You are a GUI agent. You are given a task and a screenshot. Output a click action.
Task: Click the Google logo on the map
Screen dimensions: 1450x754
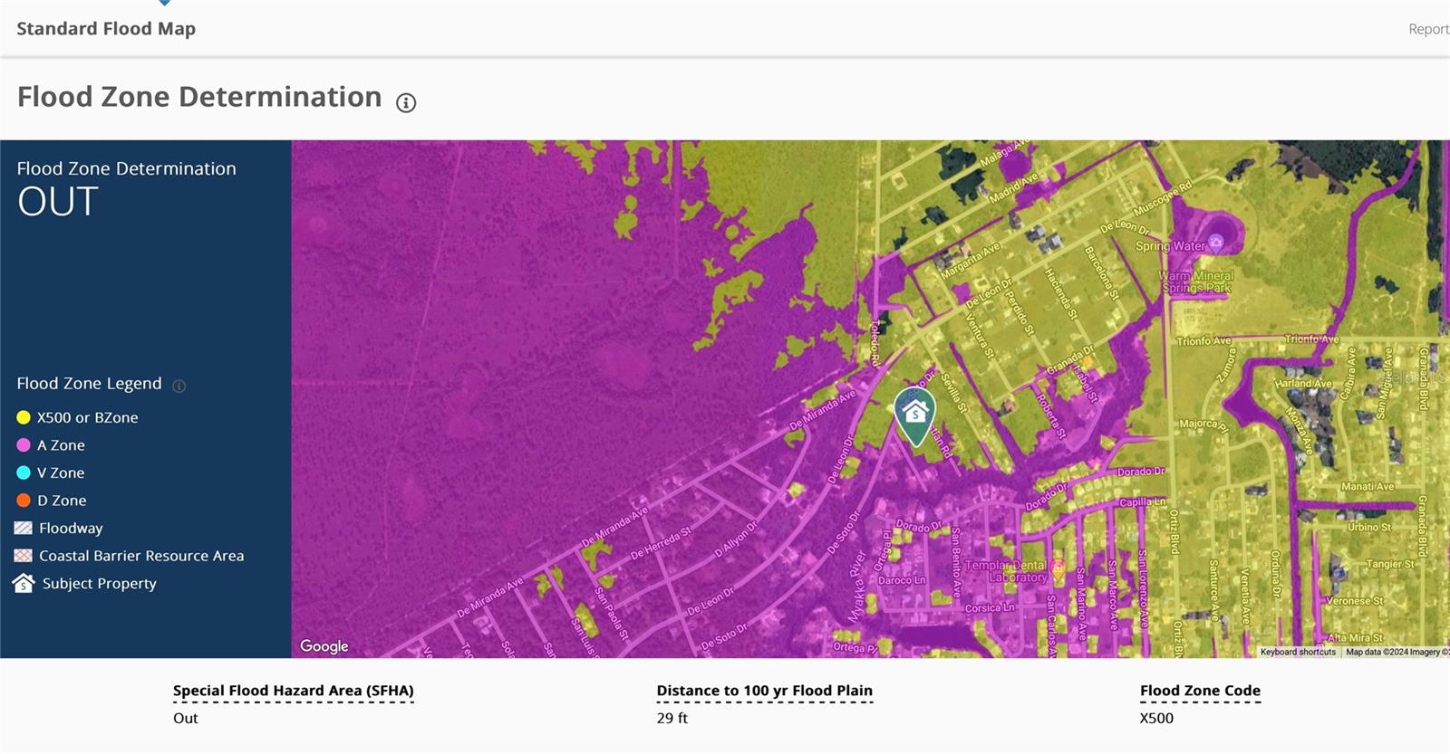324,646
